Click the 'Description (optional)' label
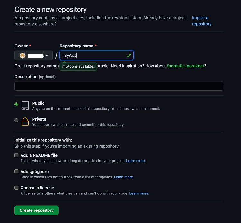Screen dimensions: 241x223 tap(35, 77)
